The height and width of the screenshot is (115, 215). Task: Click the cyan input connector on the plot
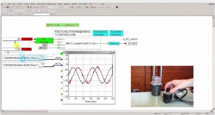click(x=62, y=82)
